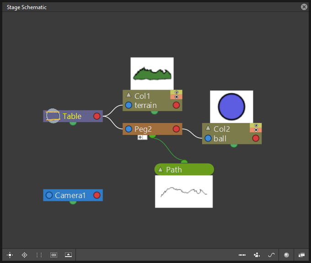
Task: Add a new pegbar with toolbar icon
Action: (x=242, y=255)
